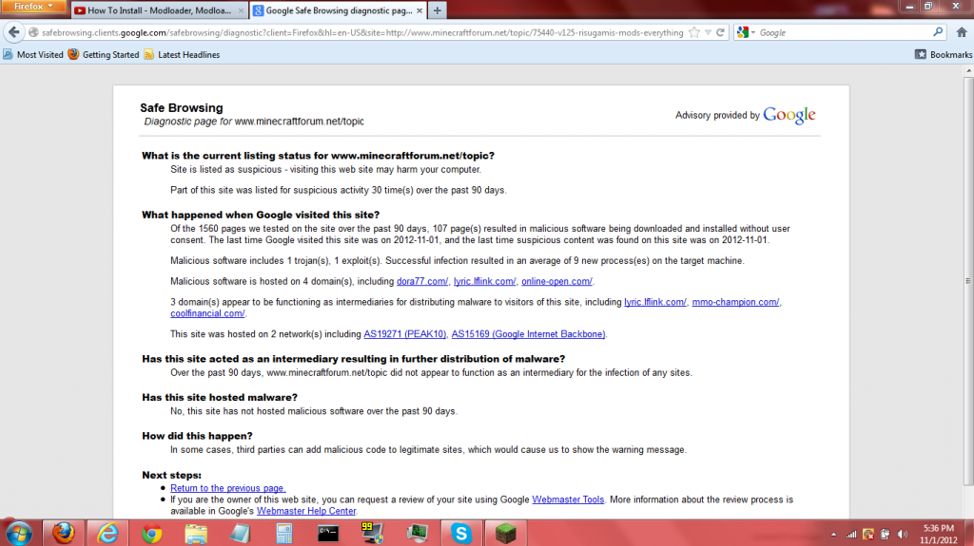Open Command Prompt from the taskbar

tap(328, 533)
